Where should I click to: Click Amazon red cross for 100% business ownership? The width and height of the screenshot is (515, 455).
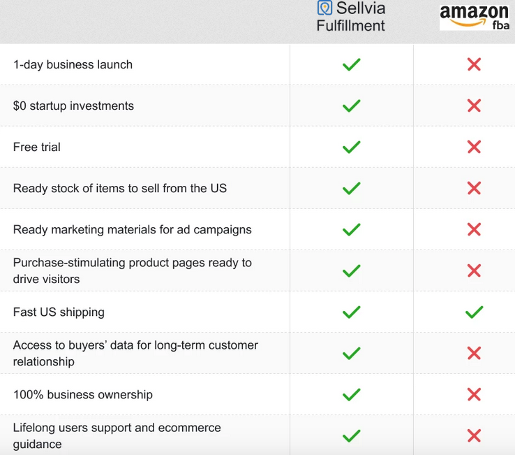click(474, 394)
